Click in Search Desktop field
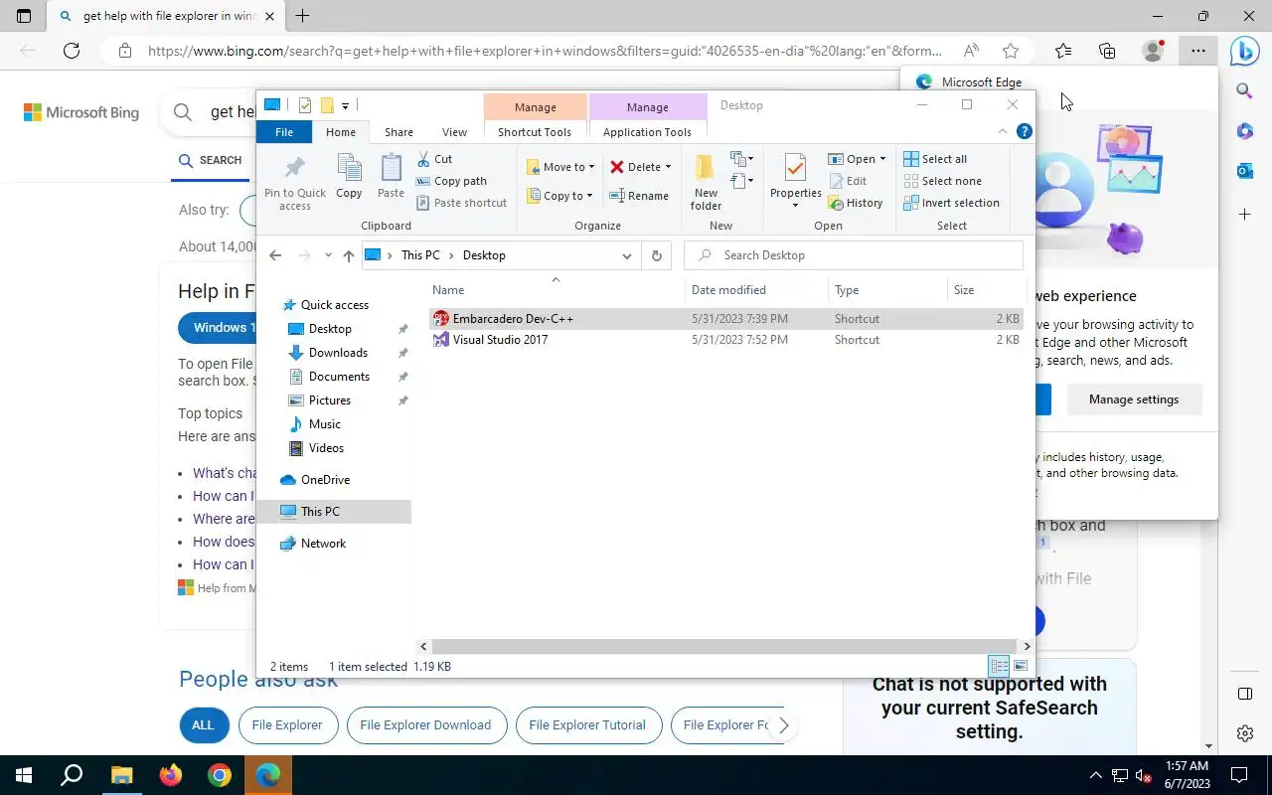The height and width of the screenshot is (795, 1272). [854, 255]
